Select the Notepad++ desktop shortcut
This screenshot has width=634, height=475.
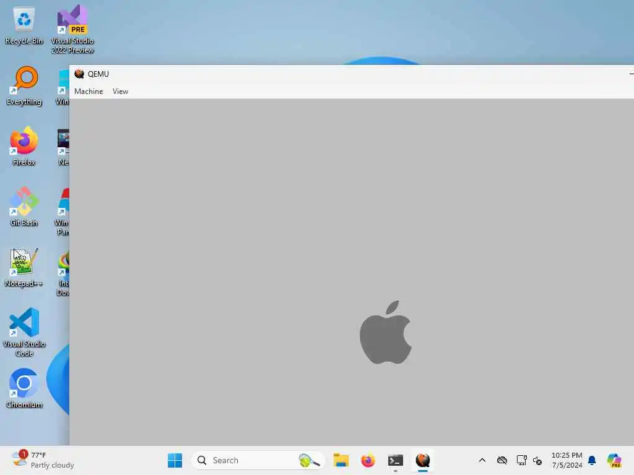coord(24,267)
